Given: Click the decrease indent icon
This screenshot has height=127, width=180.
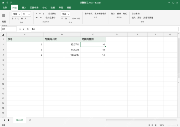Looking at the screenshot, I should click(37, 18).
